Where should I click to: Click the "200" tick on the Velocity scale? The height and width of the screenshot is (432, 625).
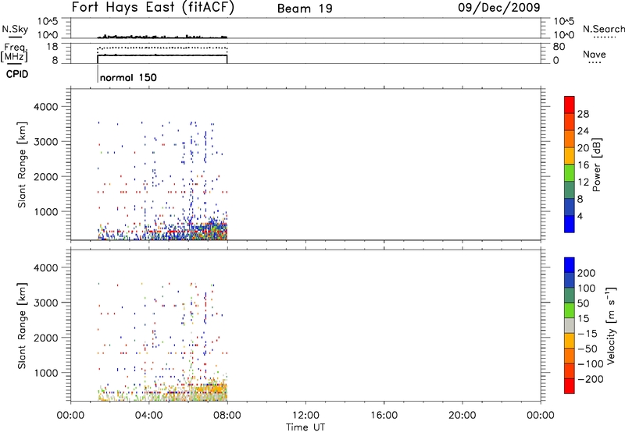(587, 273)
